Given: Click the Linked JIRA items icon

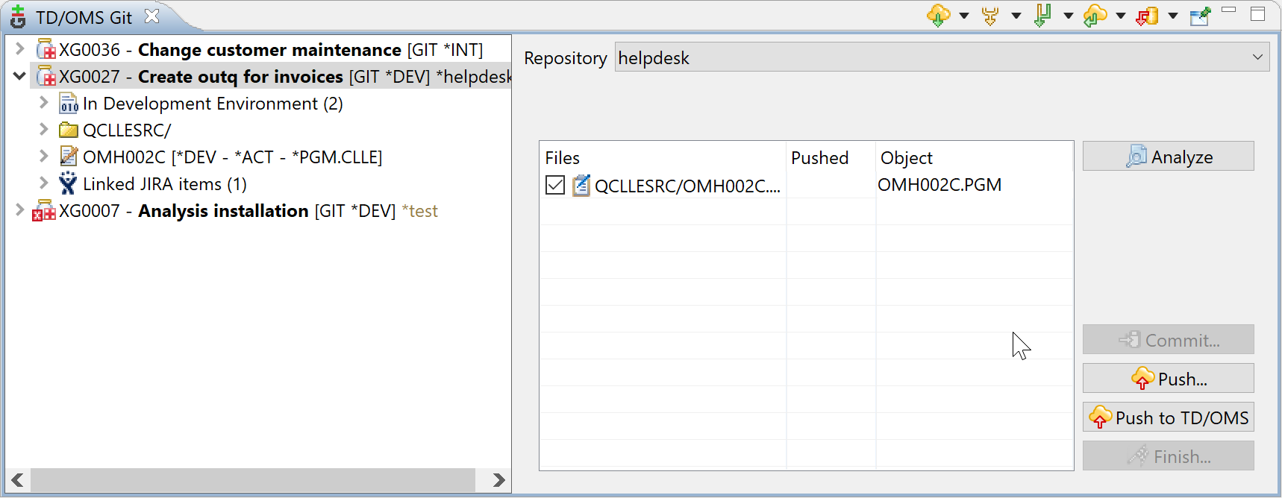Looking at the screenshot, I should tap(68, 184).
